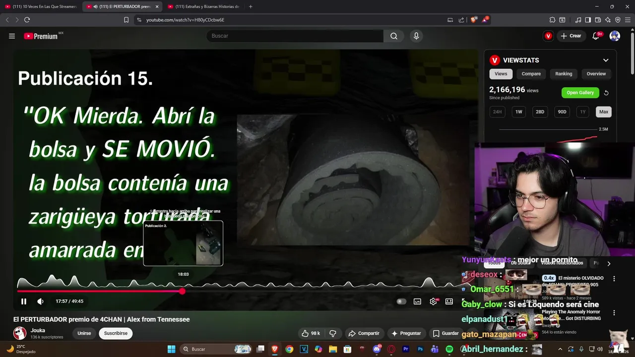
Task: Click Unirse to join the channel
Action: pyautogui.click(x=84, y=333)
